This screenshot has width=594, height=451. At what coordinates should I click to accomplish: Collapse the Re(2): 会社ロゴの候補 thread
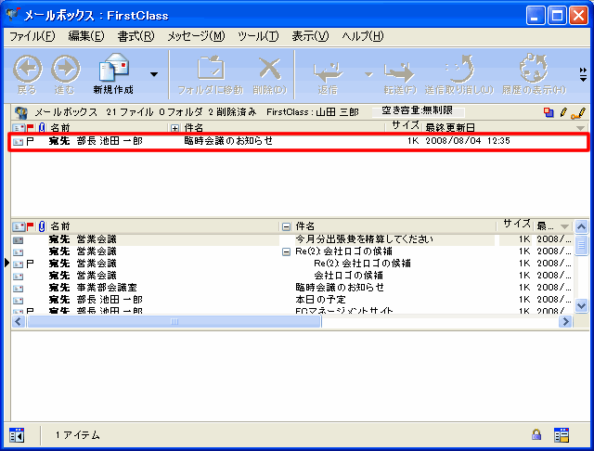point(287,251)
